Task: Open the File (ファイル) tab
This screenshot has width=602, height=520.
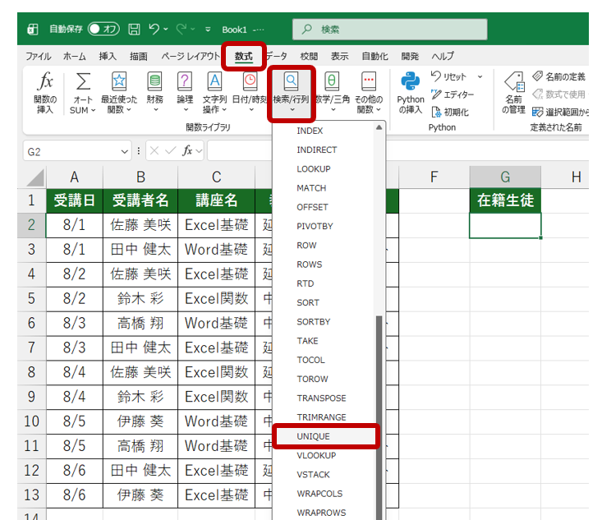Action: pyautogui.click(x=38, y=57)
